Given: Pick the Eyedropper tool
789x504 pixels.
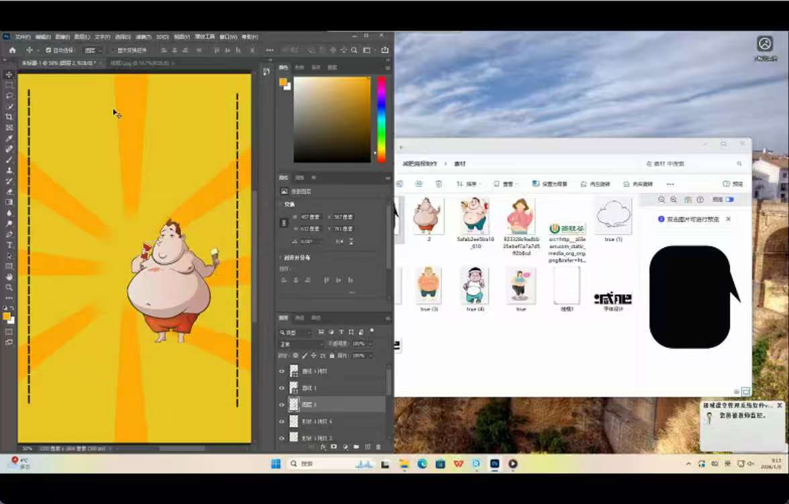Looking at the screenshot, I should click(x=9, y=138).
